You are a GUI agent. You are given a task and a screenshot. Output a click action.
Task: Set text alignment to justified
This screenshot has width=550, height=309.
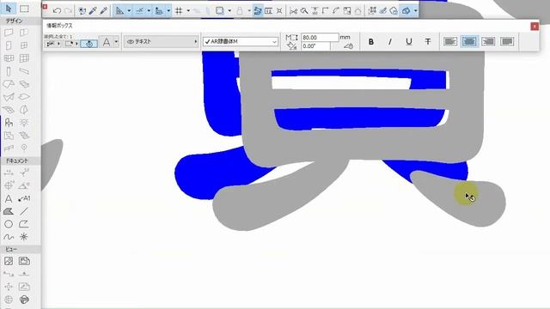[507, 42]
